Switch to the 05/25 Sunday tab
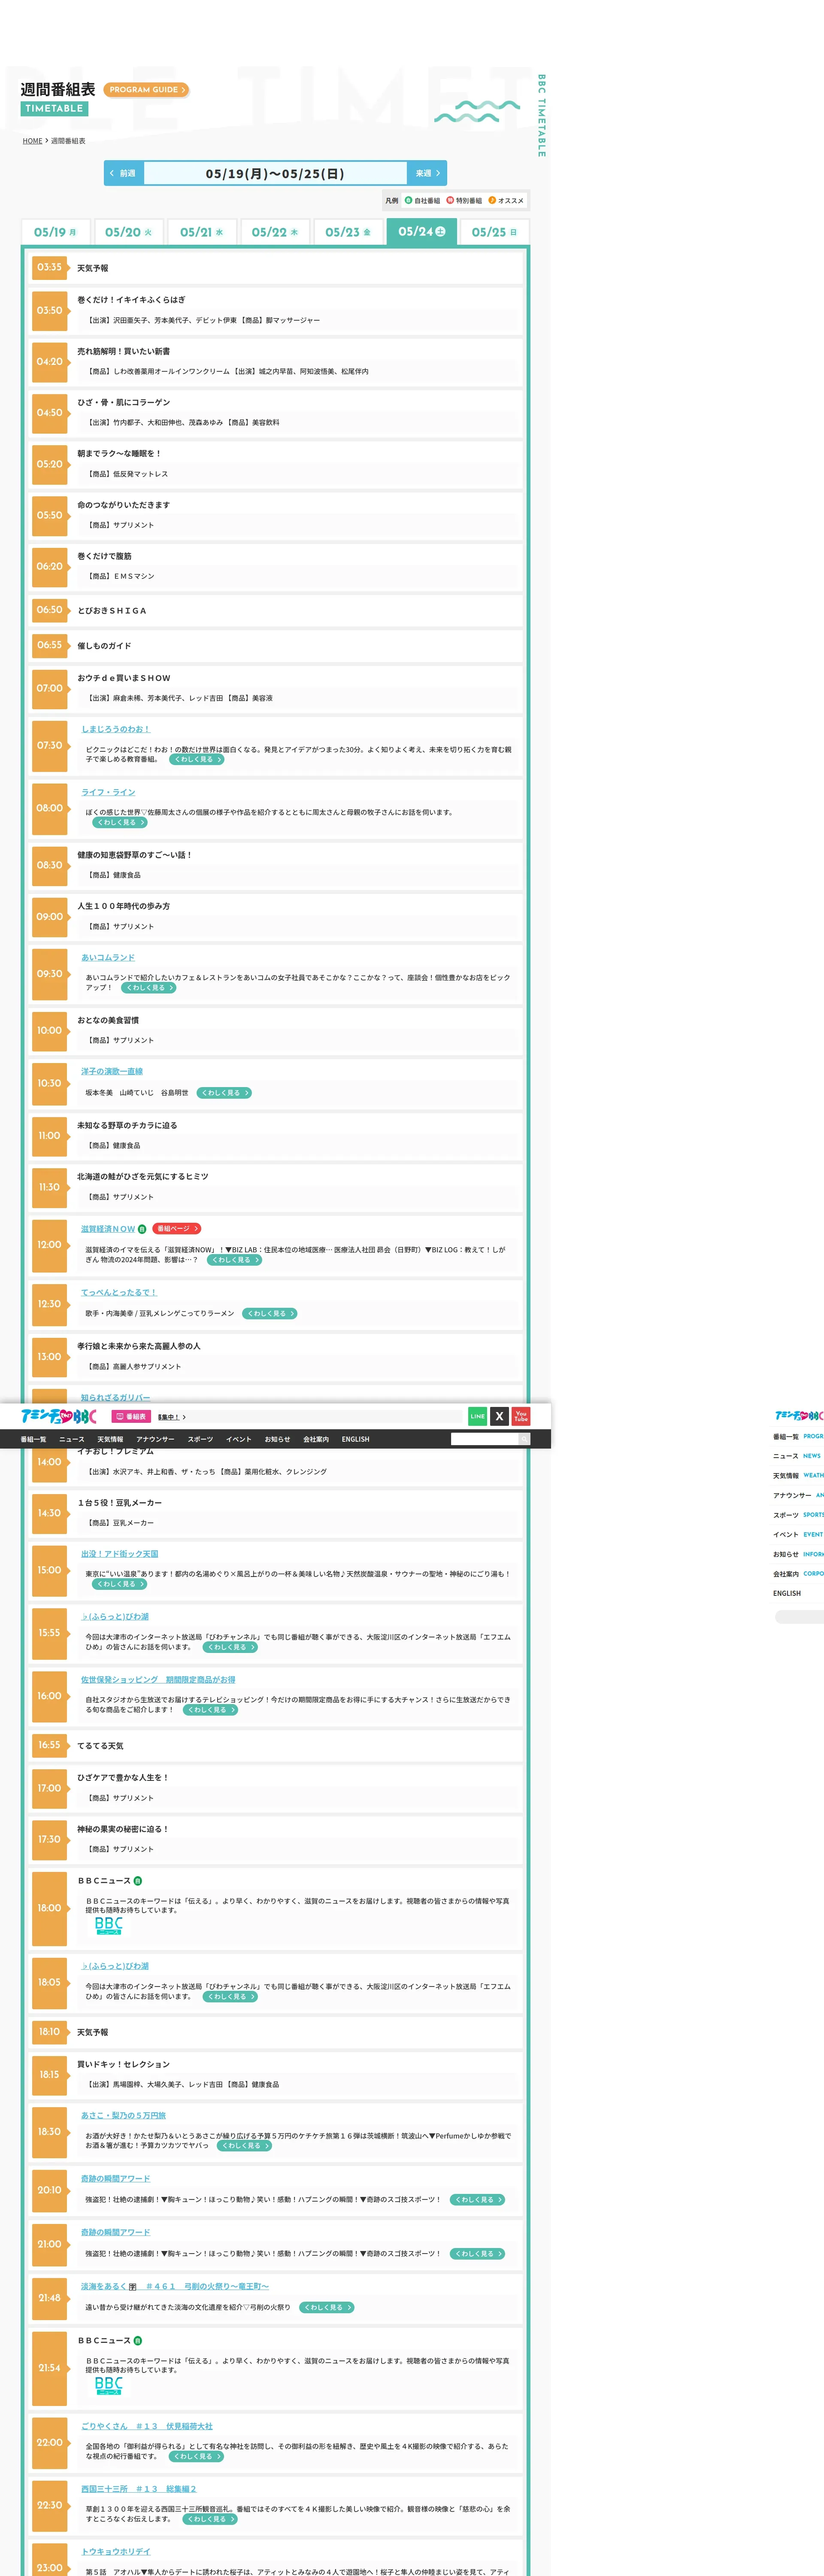This screenshot has height=2576, width=824. [494, 232]
